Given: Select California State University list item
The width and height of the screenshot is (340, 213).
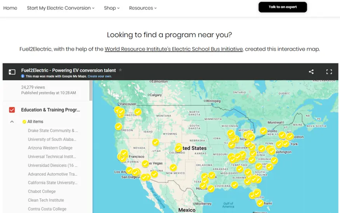Looking at the screenshot, I should 53,183.
